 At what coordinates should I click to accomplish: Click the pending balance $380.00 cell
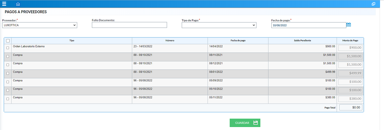(x=303, y=99)
